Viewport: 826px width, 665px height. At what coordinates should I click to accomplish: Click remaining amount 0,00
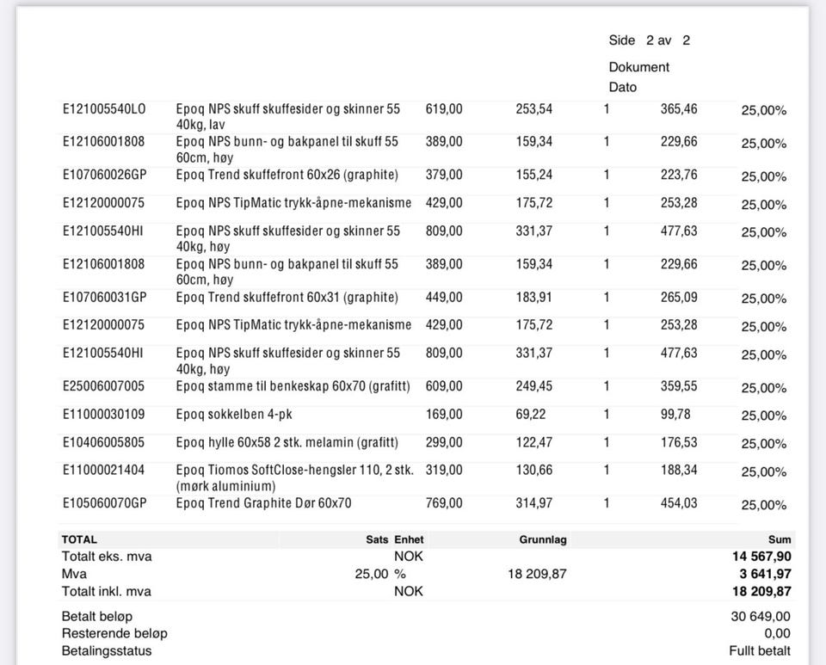pos(778,633)
